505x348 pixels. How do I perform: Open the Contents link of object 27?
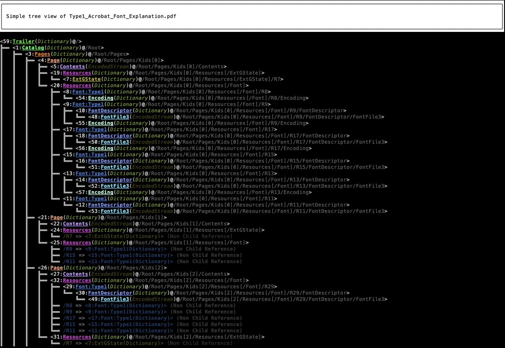click(x=76, y=275)
